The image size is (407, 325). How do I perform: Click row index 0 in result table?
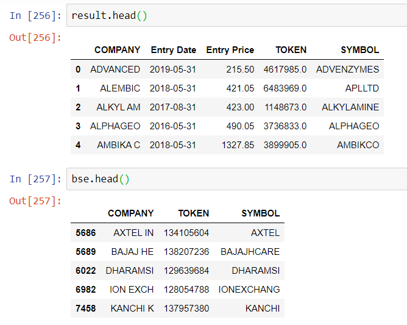(78, 70)
